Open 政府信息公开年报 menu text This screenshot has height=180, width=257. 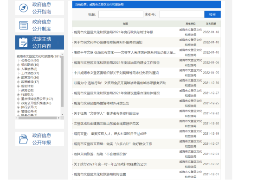coord(42,139)
